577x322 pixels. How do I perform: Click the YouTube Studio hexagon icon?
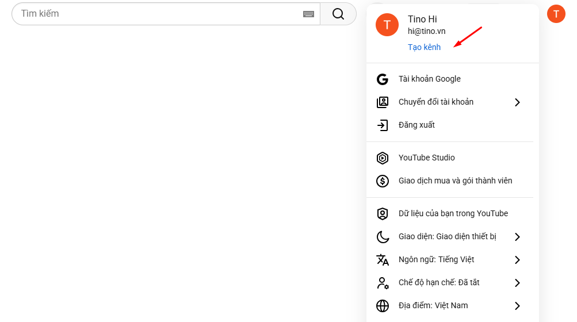click(x=383, y=158)
